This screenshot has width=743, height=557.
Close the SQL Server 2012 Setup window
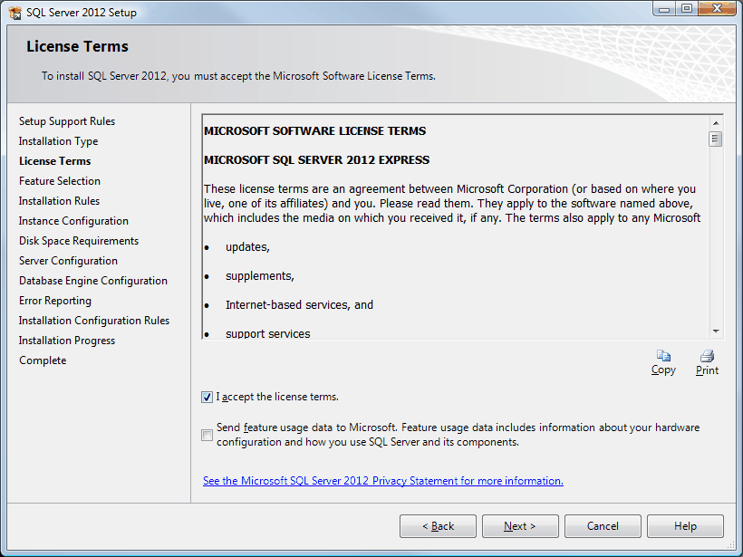coord(717,8)
